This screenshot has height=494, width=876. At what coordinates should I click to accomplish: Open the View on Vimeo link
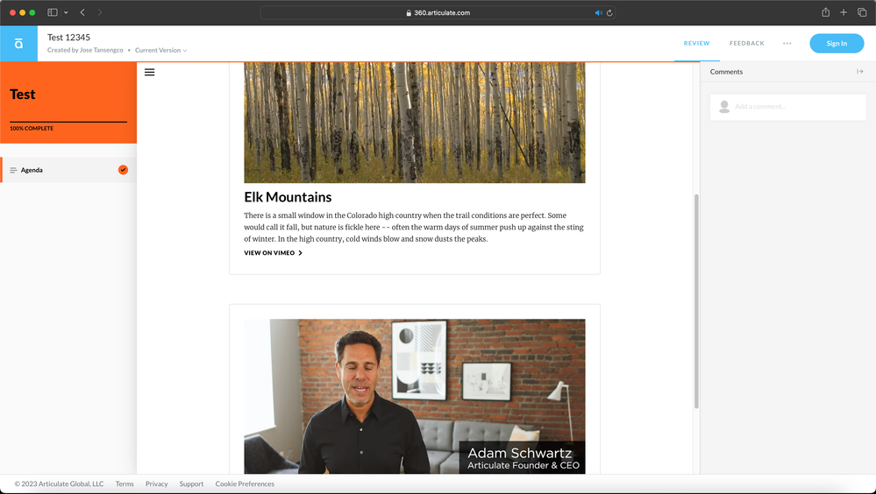[x=274, y=253]
